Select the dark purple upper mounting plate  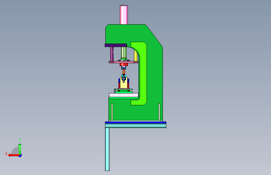(116, 45)
